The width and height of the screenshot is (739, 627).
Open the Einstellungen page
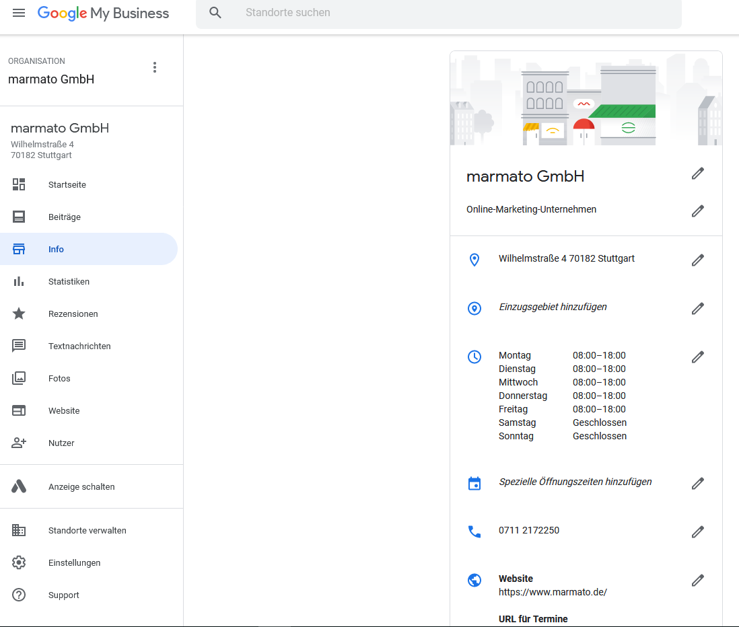tap(74, 562)
